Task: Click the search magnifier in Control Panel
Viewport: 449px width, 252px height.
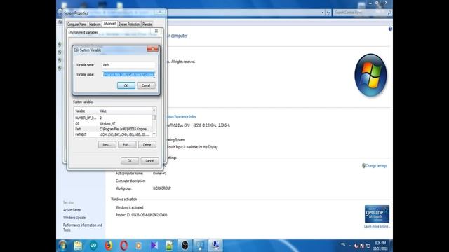Action: [x=389, y=13]
